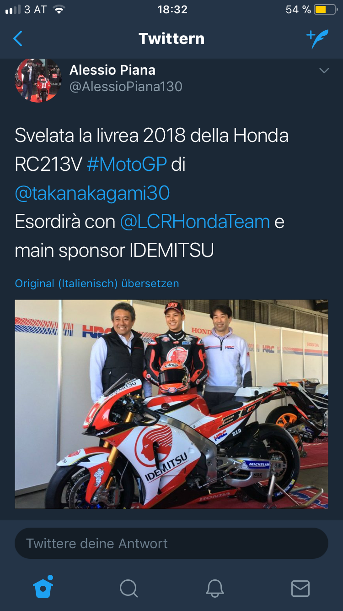Open the Messages envelope icon
The image size is (343, 611).
300,589
